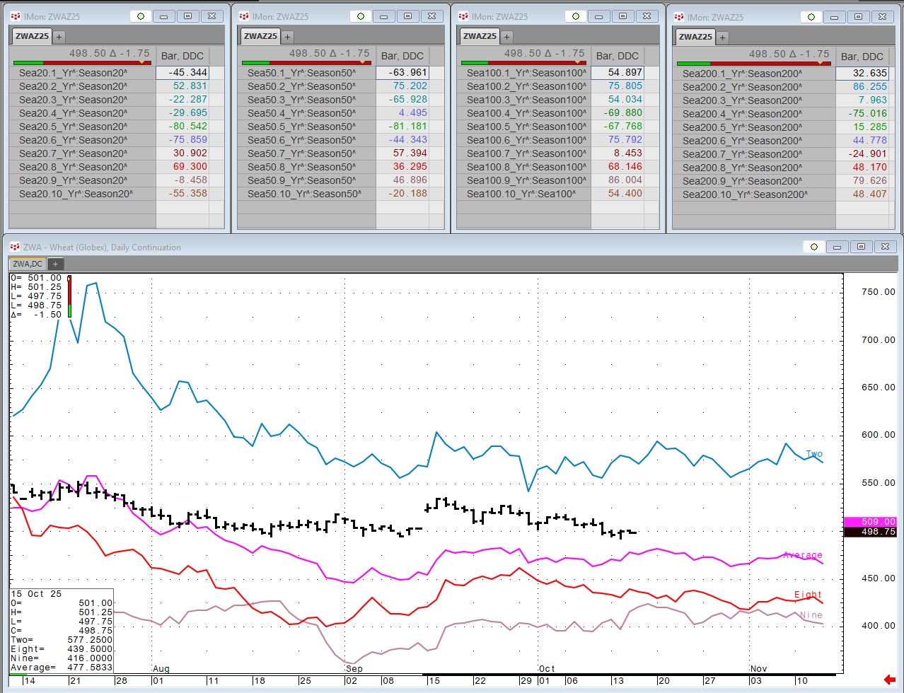Viewport: 904px width, 693px height.
Task: Click the 'Bar, DDC' column header in the fourth monitor
Action: tap(862, 57)
